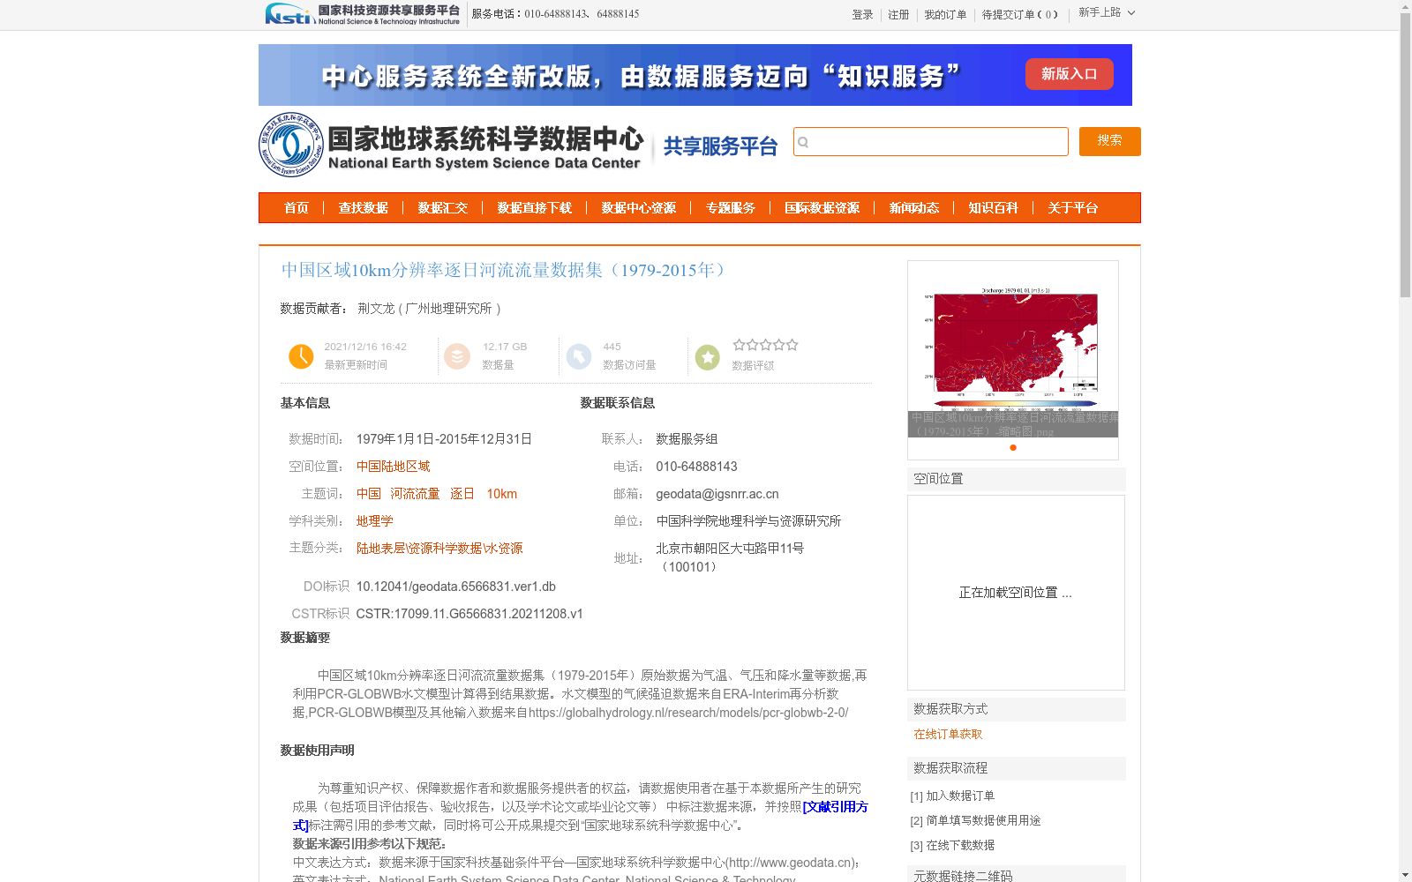This screenshot has height=882, width=1412.
Task: Click the 新版入口 banner button
Action: point(1069,74)
